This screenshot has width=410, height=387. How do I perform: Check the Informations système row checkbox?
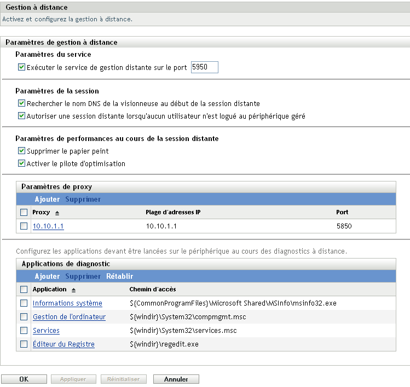coord(24,303)
